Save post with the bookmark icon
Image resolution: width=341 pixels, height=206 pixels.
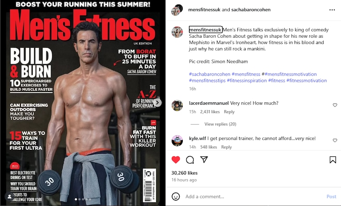coord(333,160)
